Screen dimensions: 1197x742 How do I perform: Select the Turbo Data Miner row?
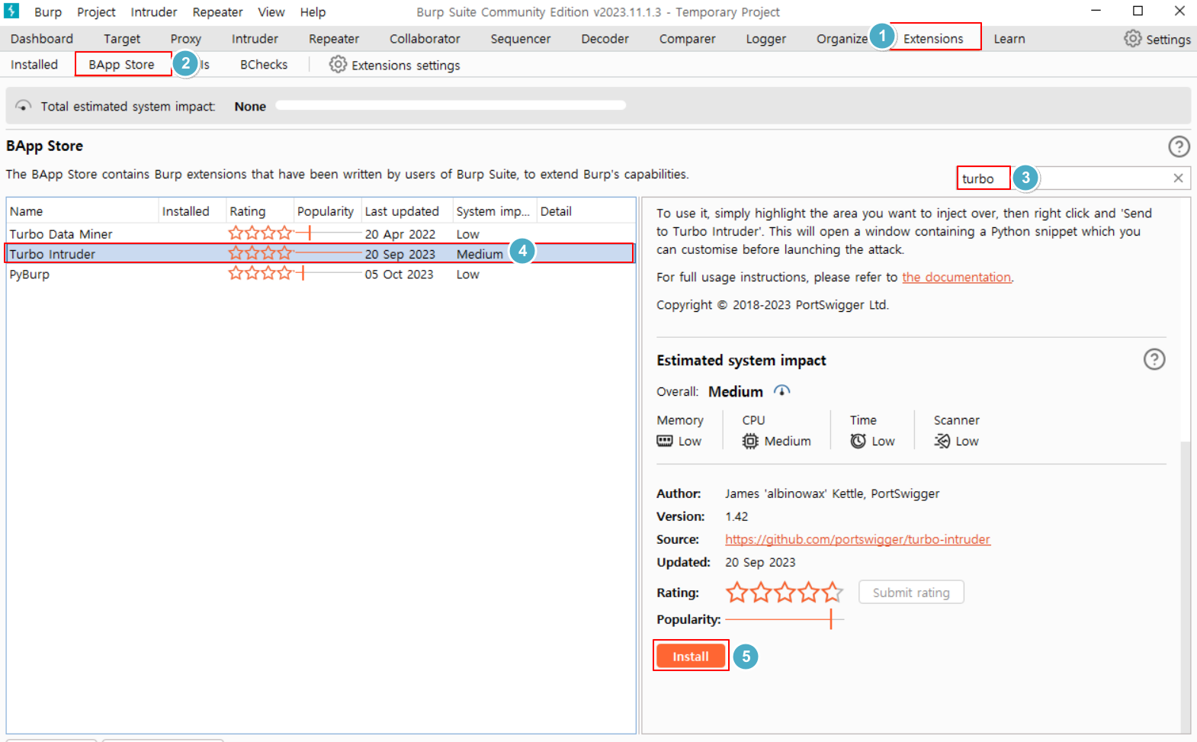point(320,234)
